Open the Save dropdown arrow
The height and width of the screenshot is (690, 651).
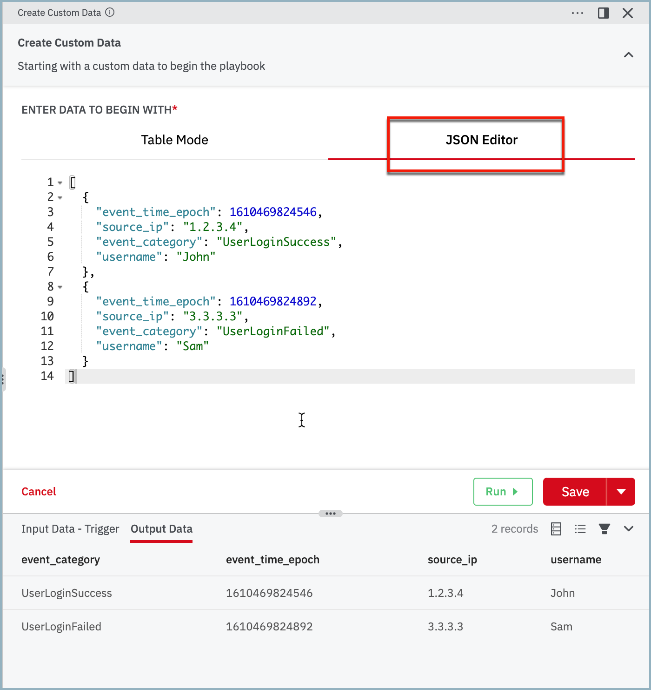(621, 492)
